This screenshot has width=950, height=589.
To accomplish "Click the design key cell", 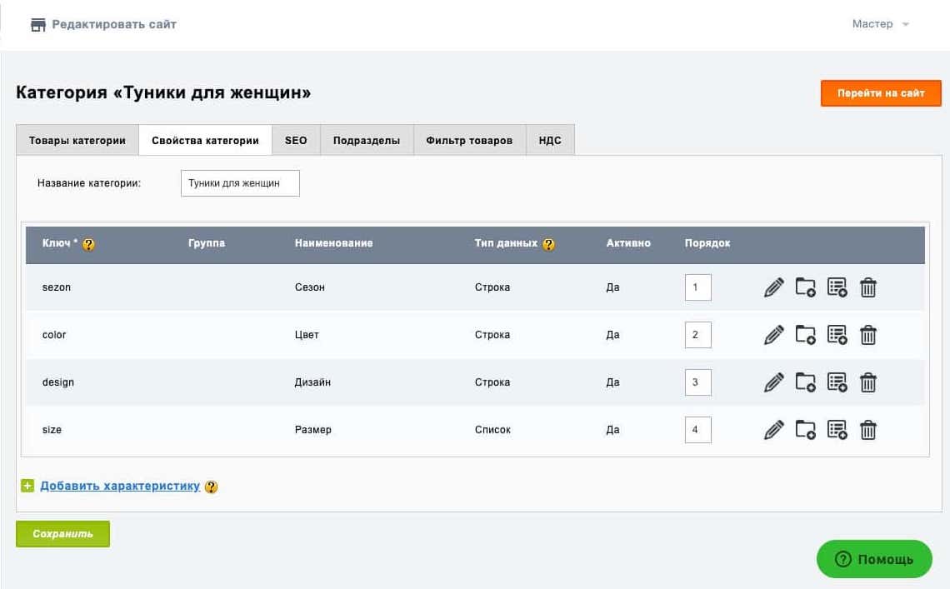I will (x=58, y=382).
